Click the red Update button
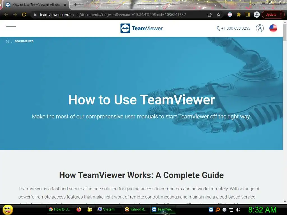The image size is (287, 215). point(271,15)
